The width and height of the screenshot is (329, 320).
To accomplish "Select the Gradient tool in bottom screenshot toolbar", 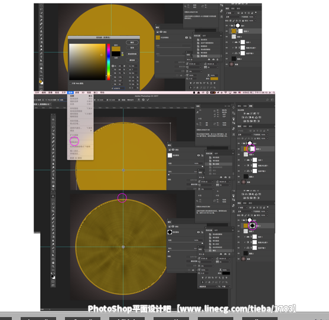I will pos(53,237).
